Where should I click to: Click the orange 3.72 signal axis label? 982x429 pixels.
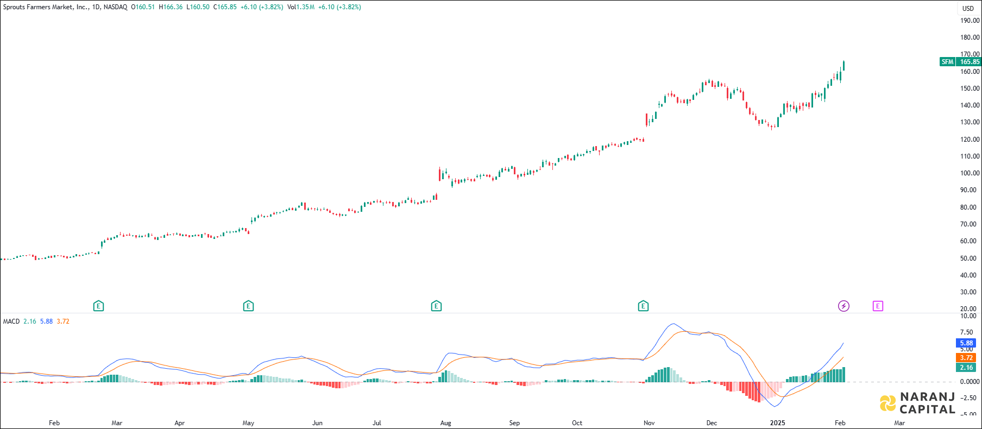coord(966,358)
